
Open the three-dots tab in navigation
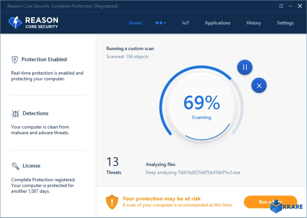point(161,23)
